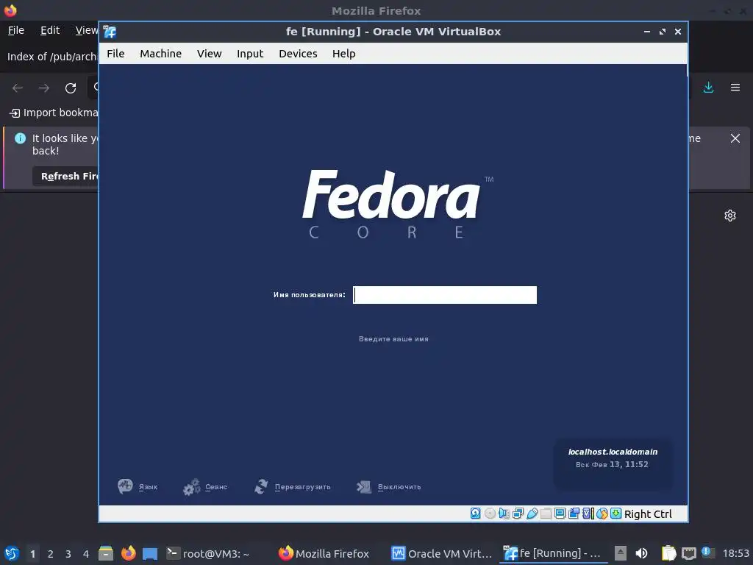Image resolution: width=753 pixels, height=565 pixels.
Task: Click the 'fe [Running]' taskbar entry
Action: pos(552,554)
